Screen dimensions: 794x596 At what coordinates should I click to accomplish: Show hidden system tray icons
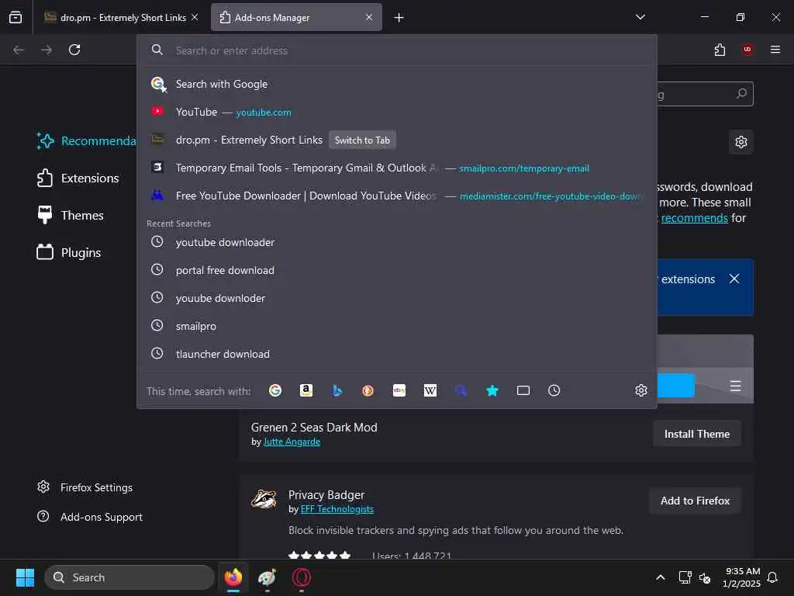pyautogui.click(x=661, y=577)
